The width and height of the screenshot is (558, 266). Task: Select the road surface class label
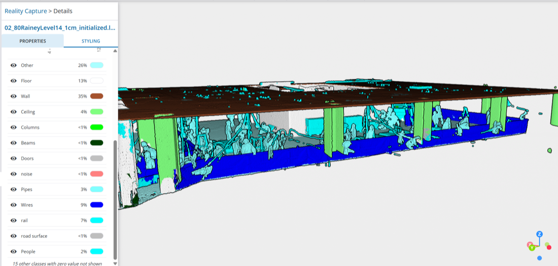point(34,236)
